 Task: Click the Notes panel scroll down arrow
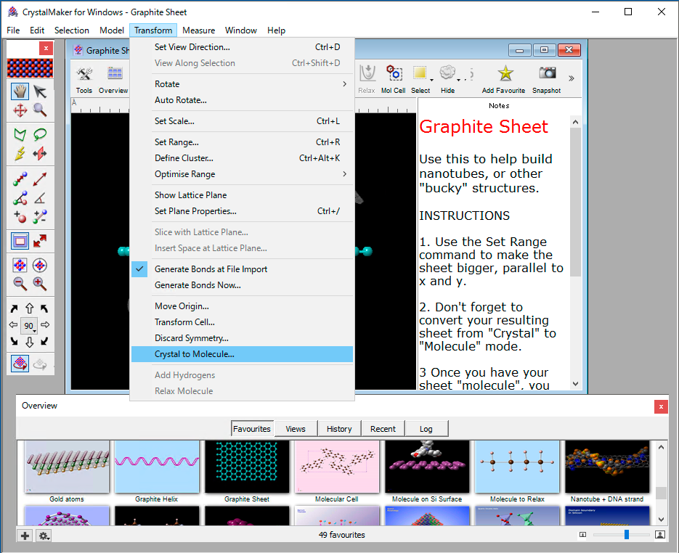(575, 383)
